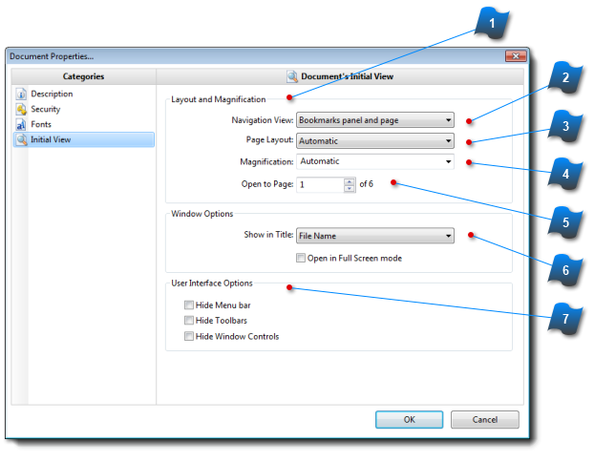The width and height of the screenshot is (594, 462).
Task: Expand the Page Layout dropdown
Action: click(375, 141)
